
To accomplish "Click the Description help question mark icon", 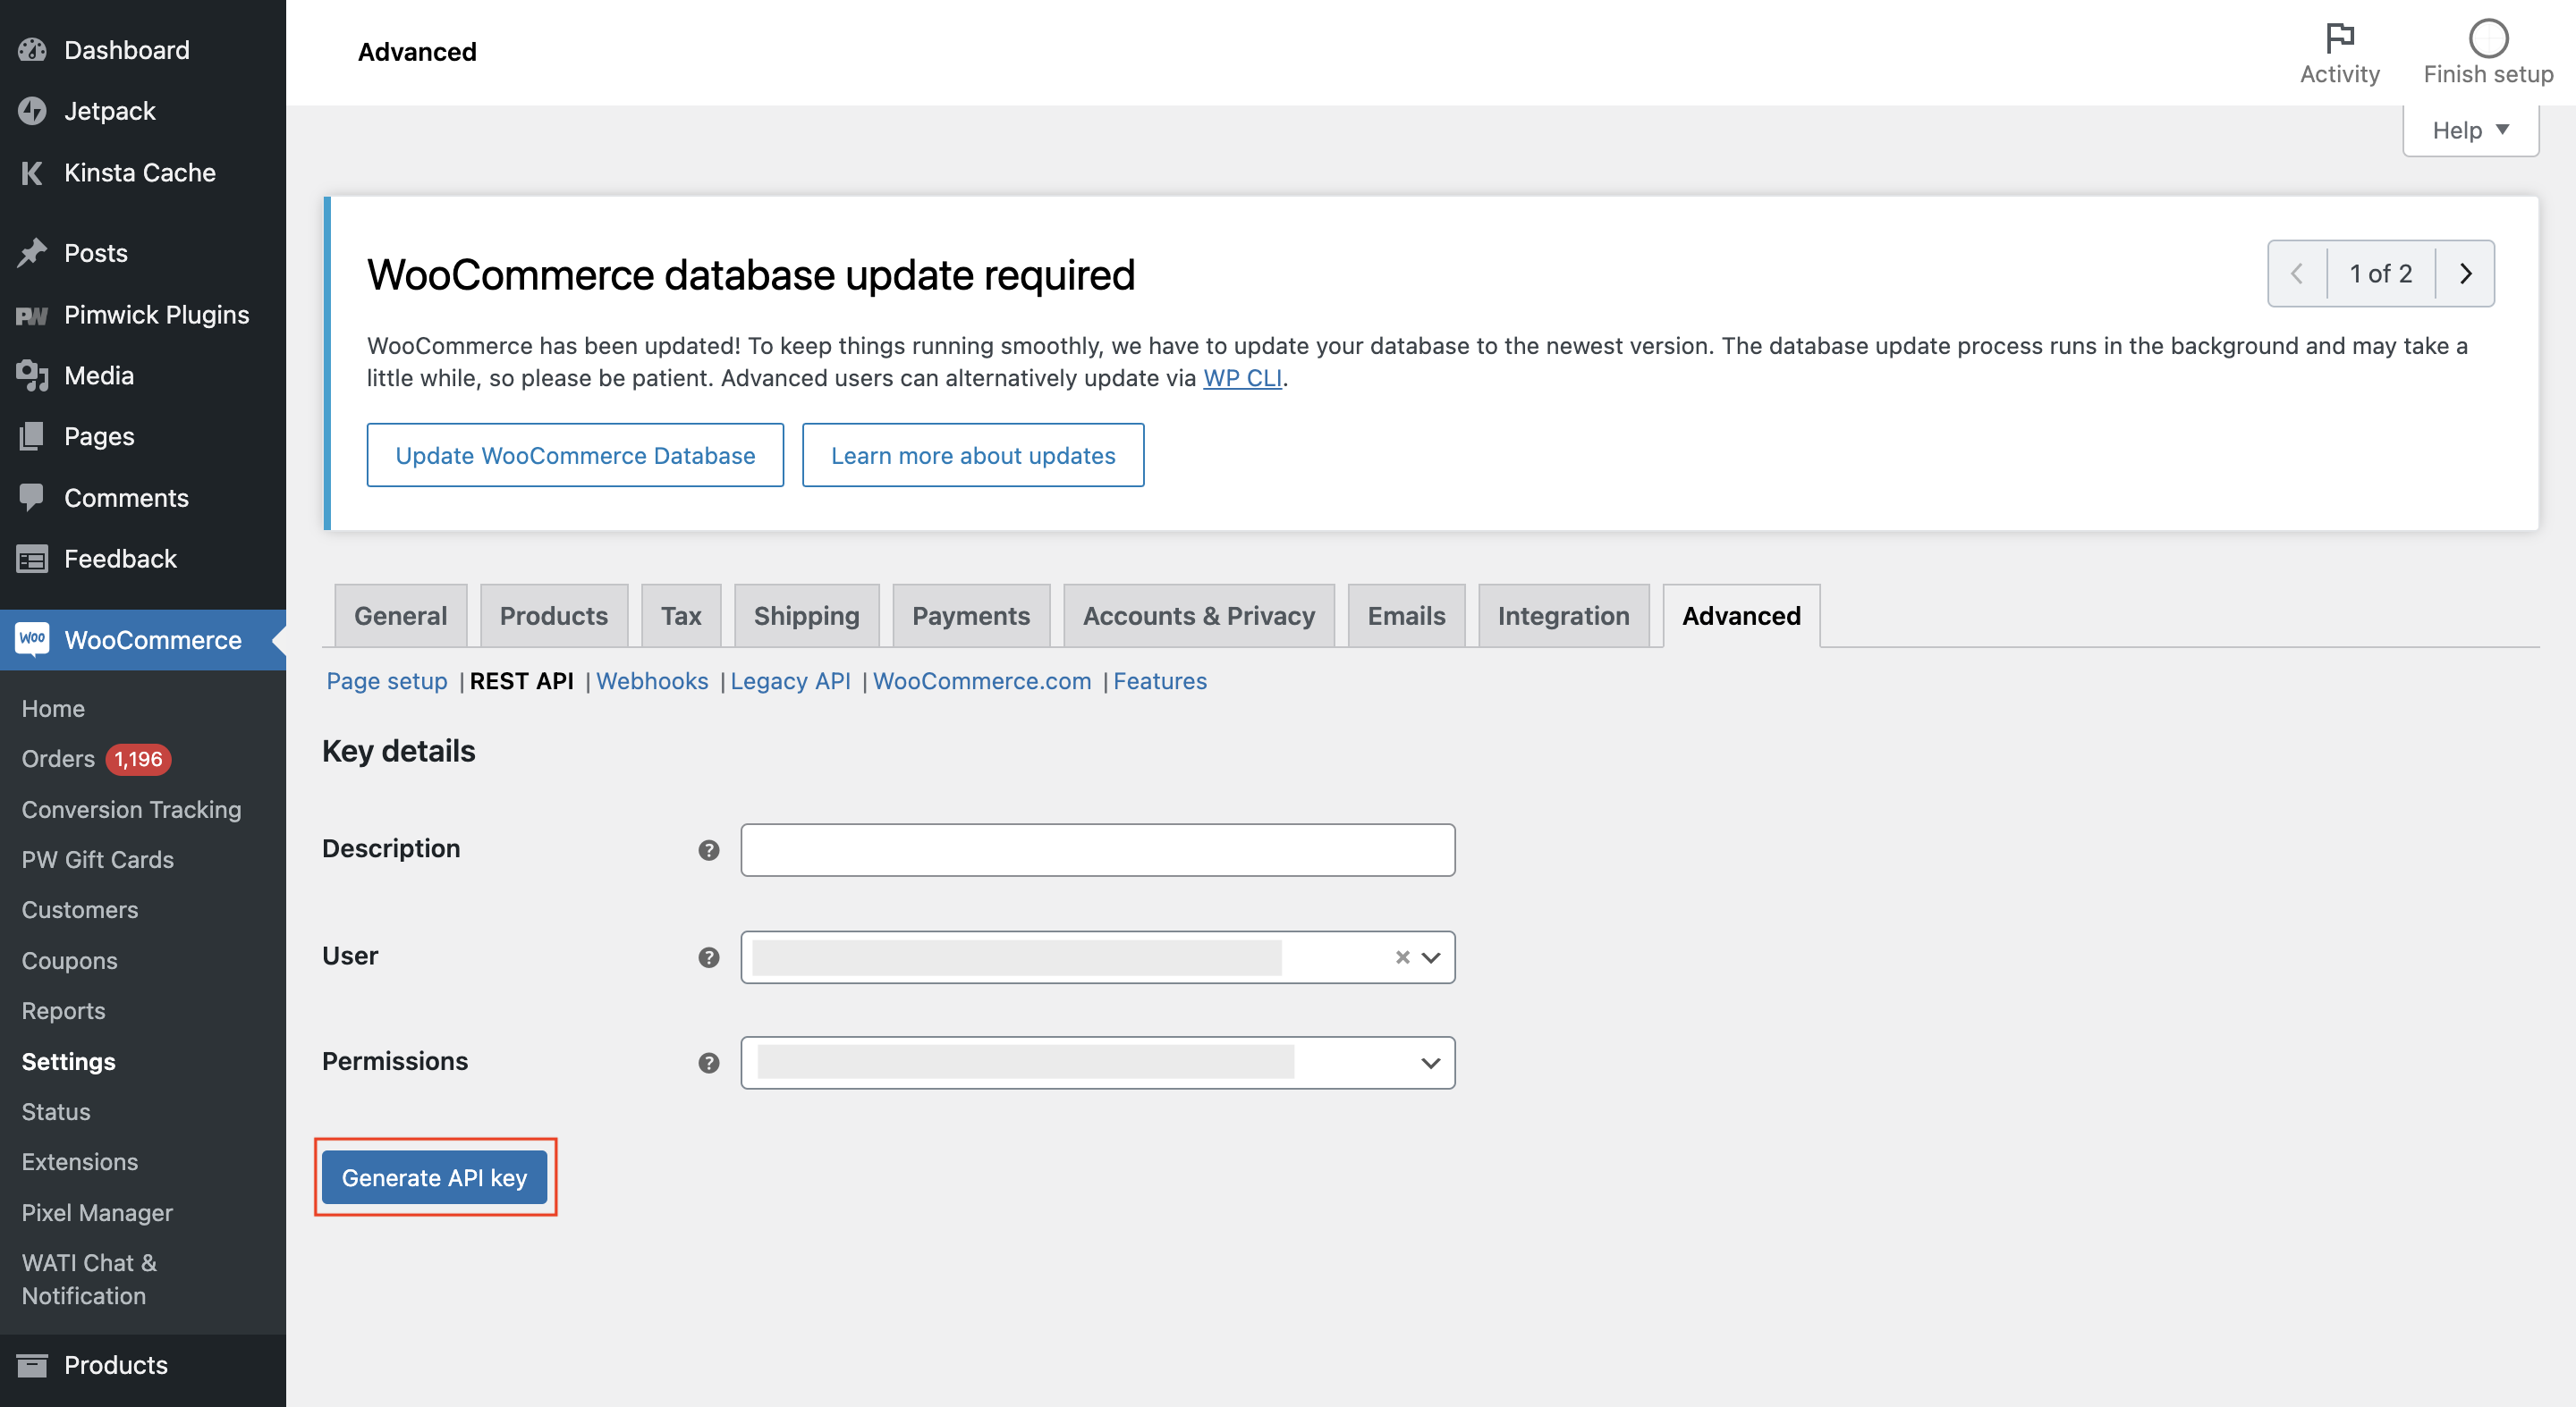I will 709,850.
